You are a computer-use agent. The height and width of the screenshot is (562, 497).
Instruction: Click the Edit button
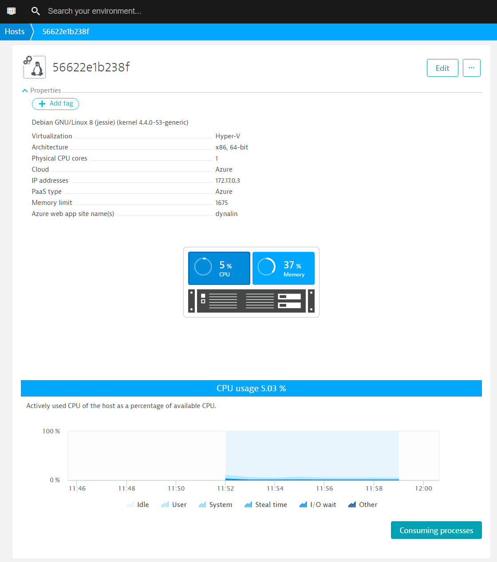pos(442,68)
